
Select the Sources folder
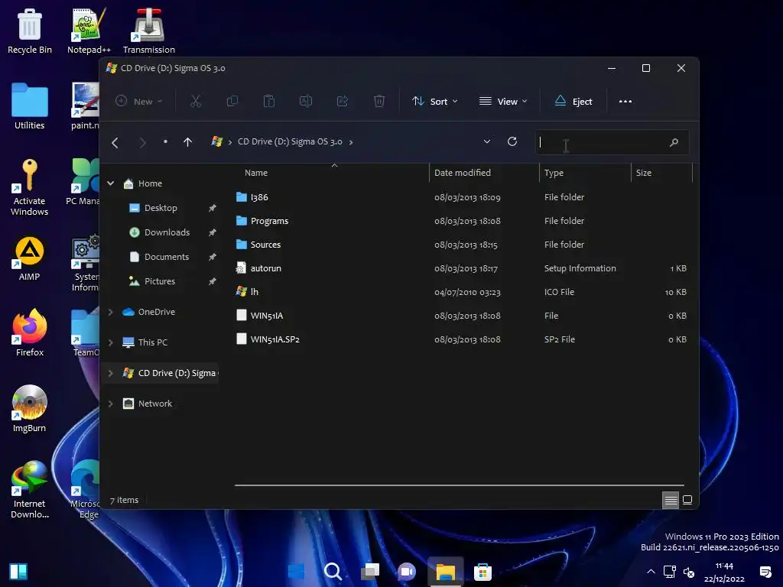pos(265,245)
